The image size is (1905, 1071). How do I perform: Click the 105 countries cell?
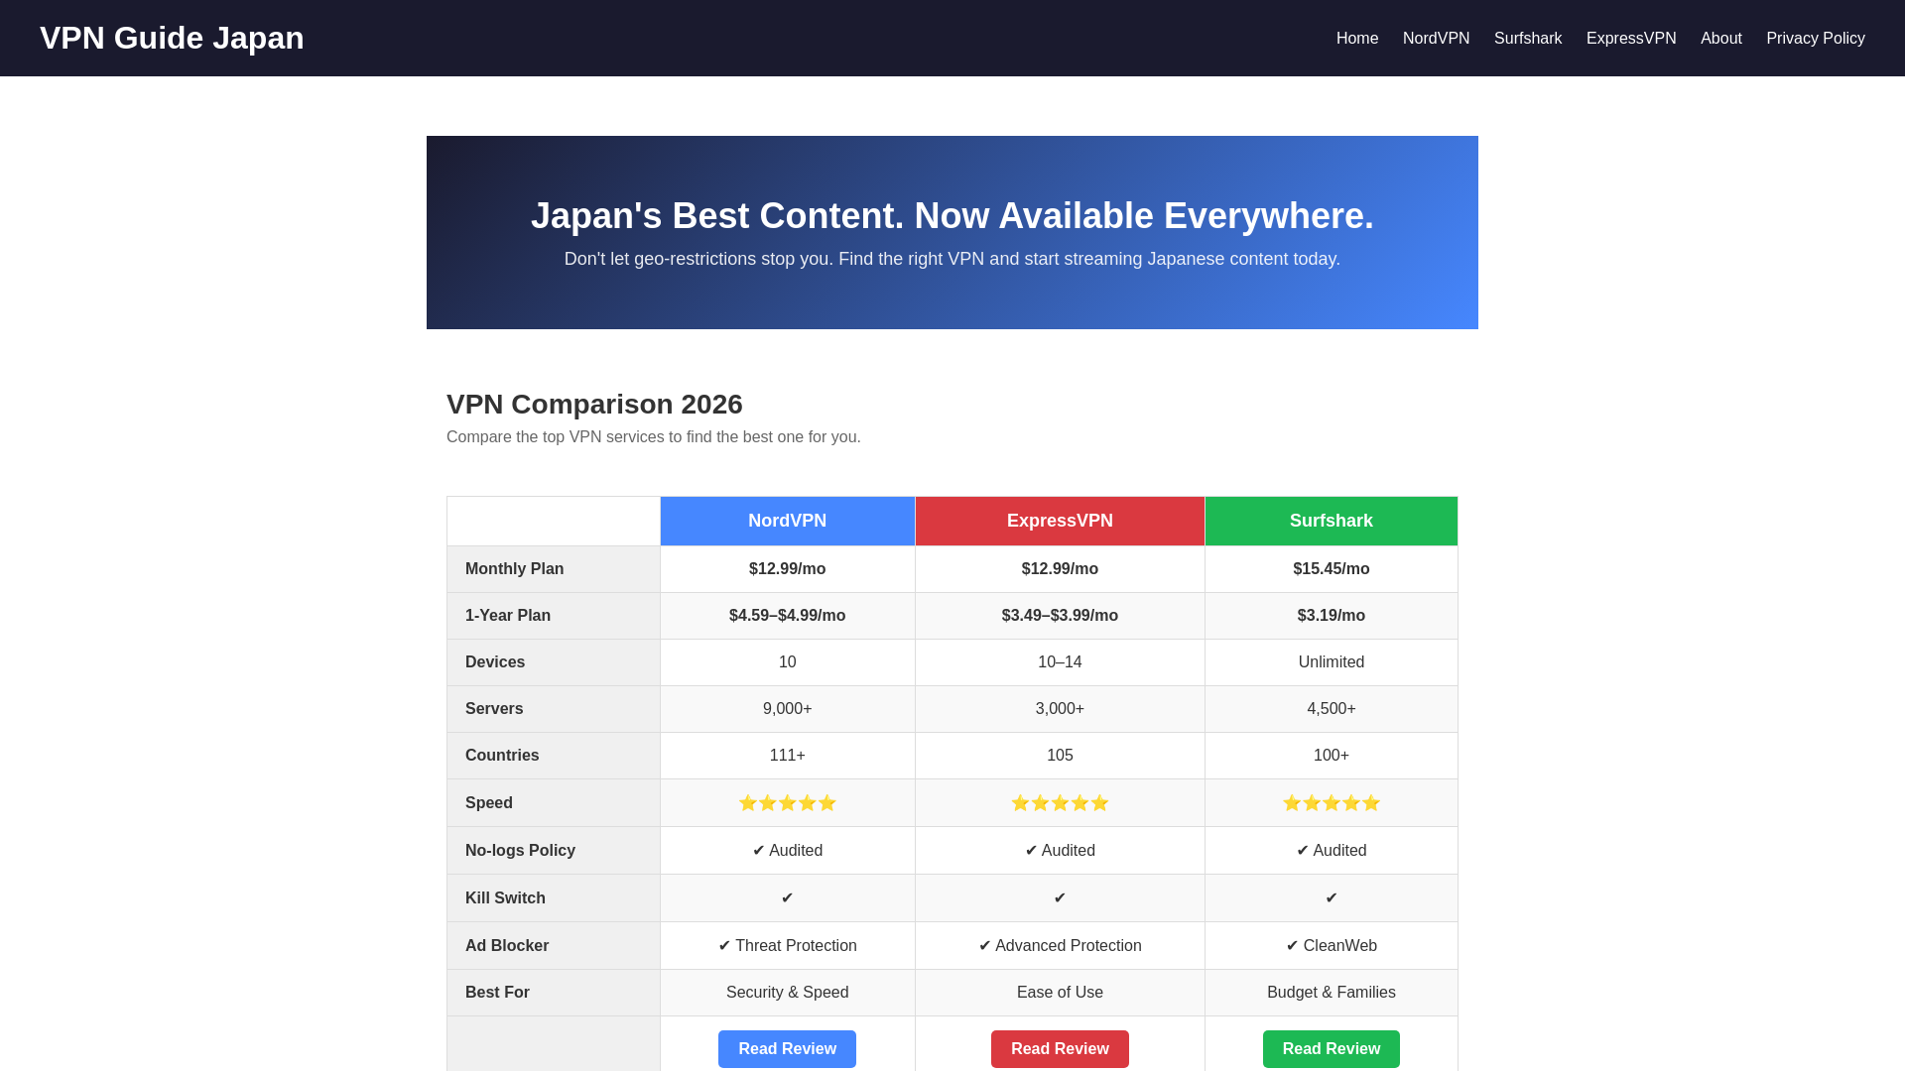tap(1060, 756)
